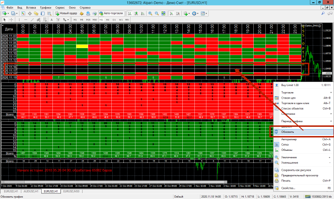
Task: Toggle the Авто-торговля button
Action: point(110,14)
